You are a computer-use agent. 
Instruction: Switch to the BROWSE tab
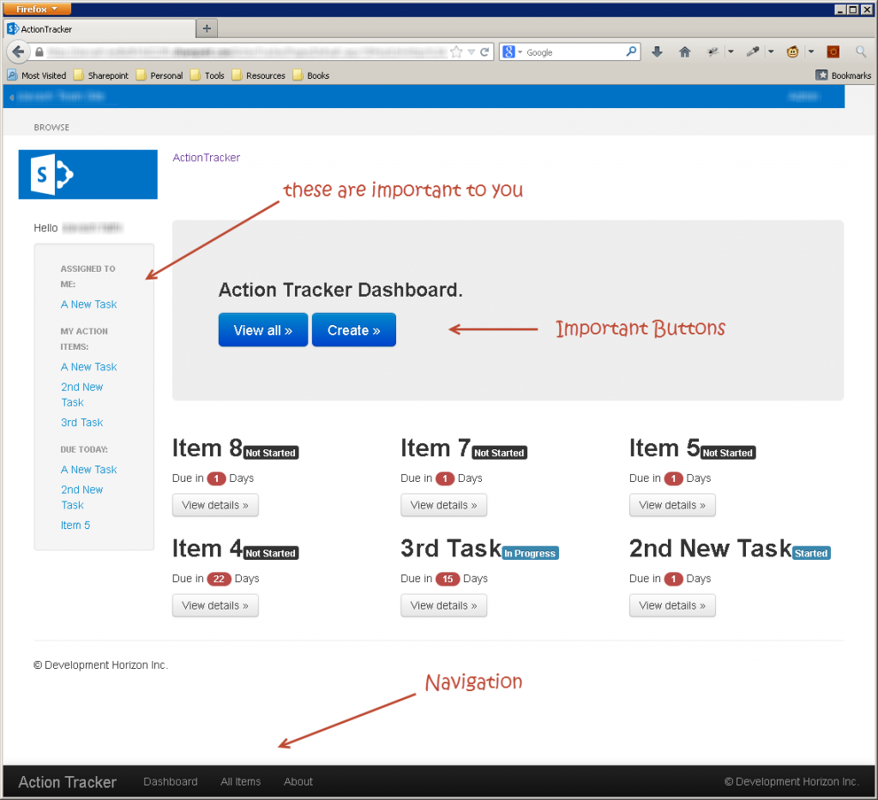point(51,127)
